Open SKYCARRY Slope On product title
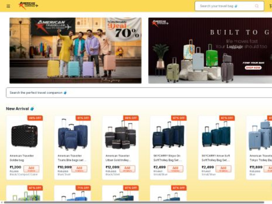 click(168, 158)
